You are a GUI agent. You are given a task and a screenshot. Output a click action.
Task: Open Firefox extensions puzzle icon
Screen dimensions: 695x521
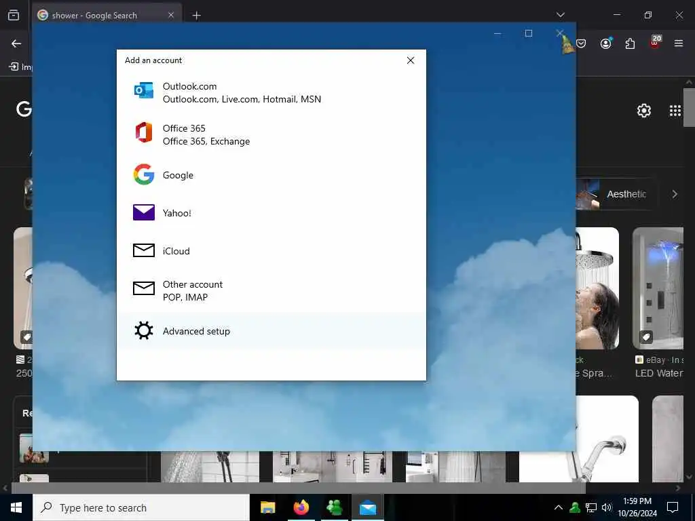pos(630,43)
